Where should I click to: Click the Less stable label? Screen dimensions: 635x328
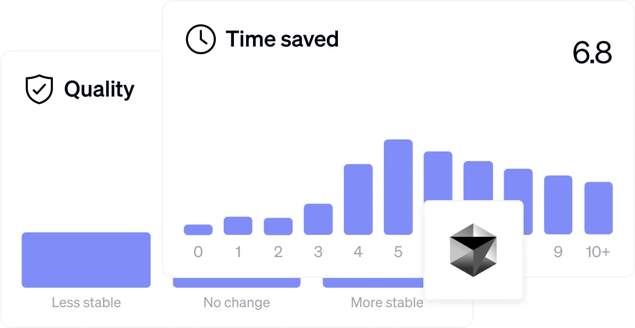[86, 303]
